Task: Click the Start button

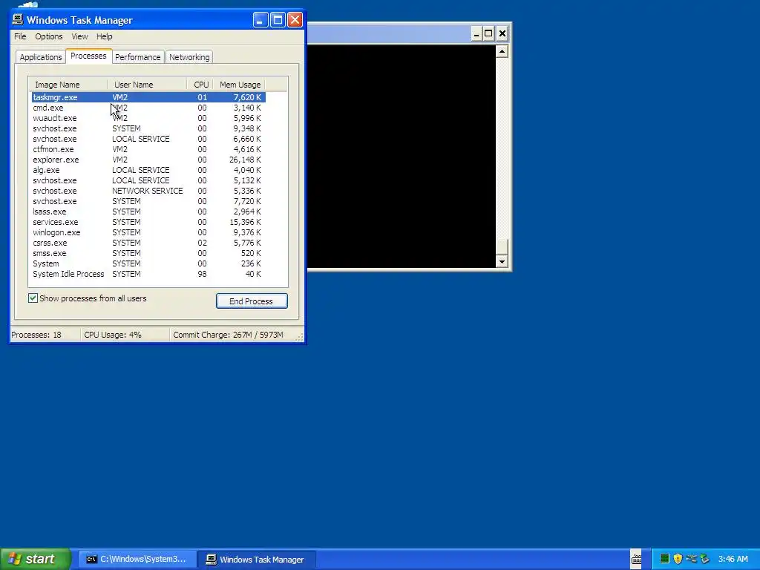Action: click(35, 559)
